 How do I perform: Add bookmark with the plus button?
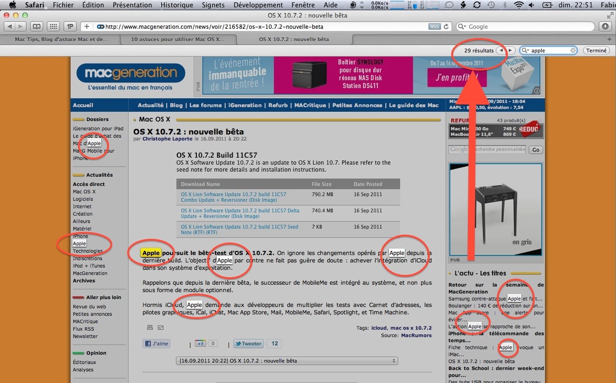[x=86, y=26]
